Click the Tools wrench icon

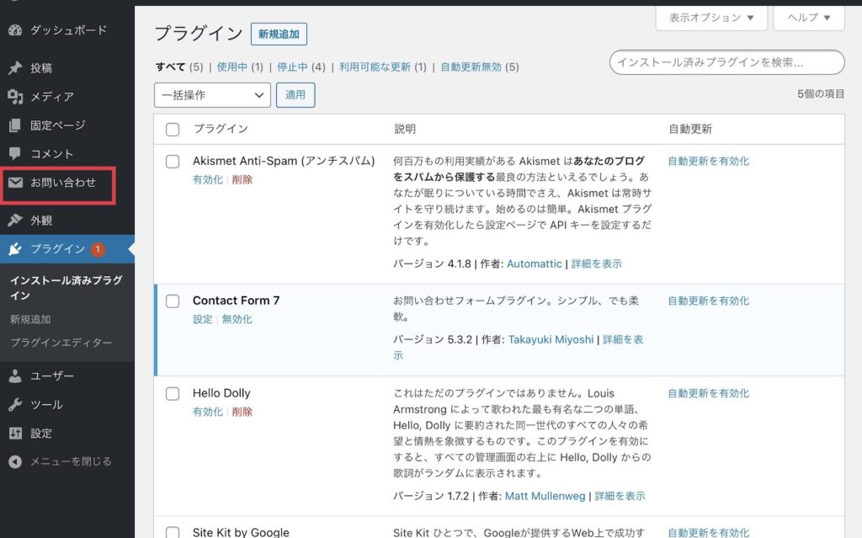[15, 405]
